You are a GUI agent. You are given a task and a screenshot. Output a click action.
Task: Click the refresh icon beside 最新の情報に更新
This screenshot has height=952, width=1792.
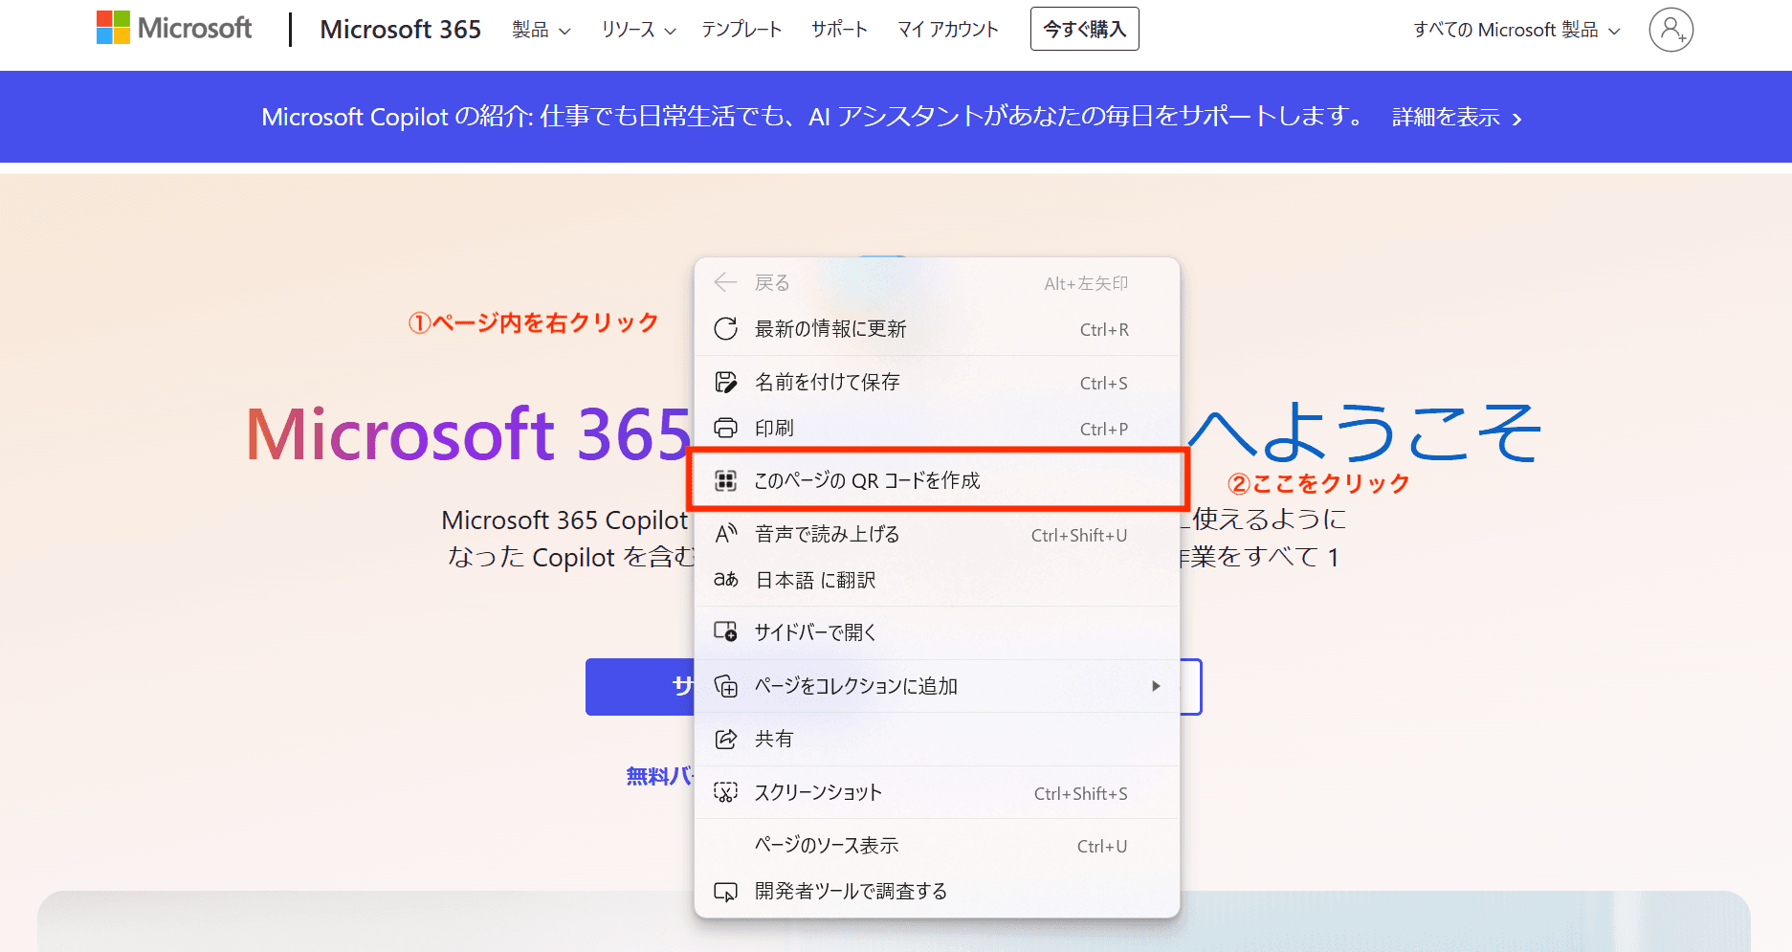point(726,329)
